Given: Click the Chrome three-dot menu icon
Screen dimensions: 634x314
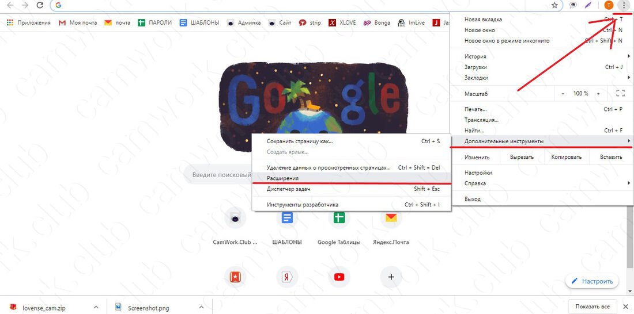Looking at the screenshot, I should [624, 5].
